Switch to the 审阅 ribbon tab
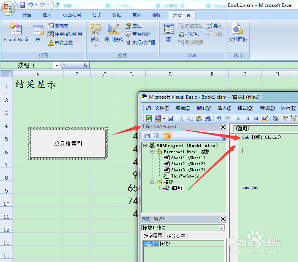 click(137, 15)
